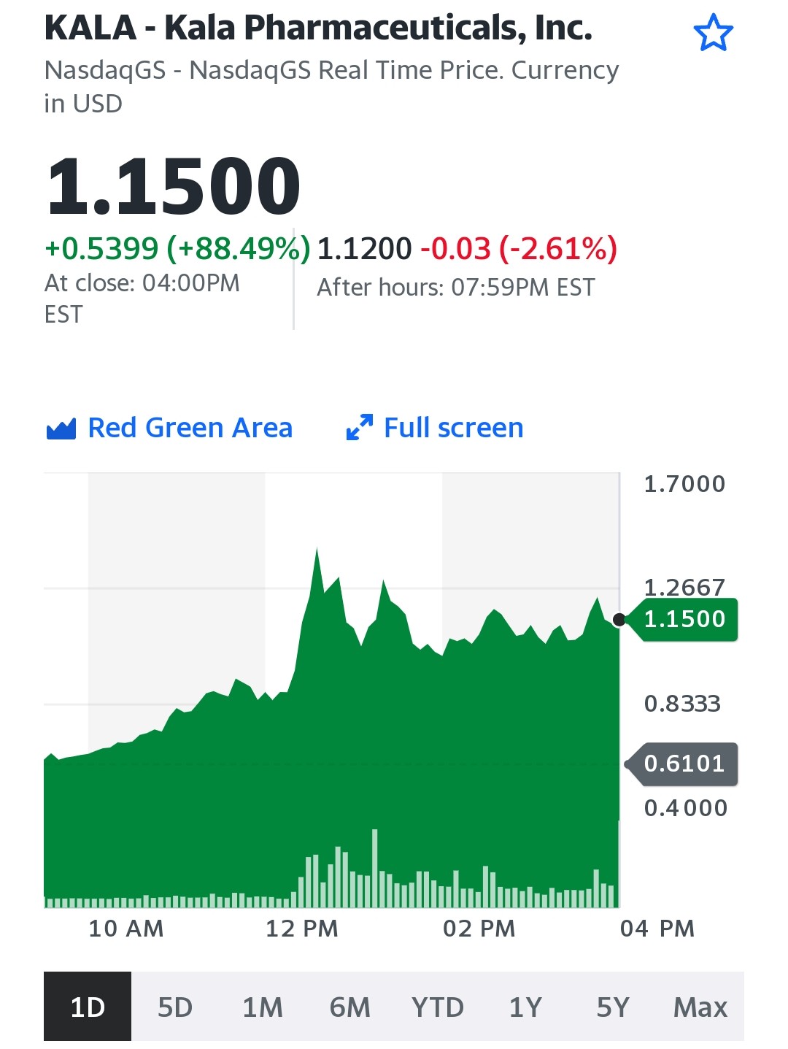This screenshot has height=1049, width=788.
Task: Switch to the 1M time range
Action: (263, 1007)
